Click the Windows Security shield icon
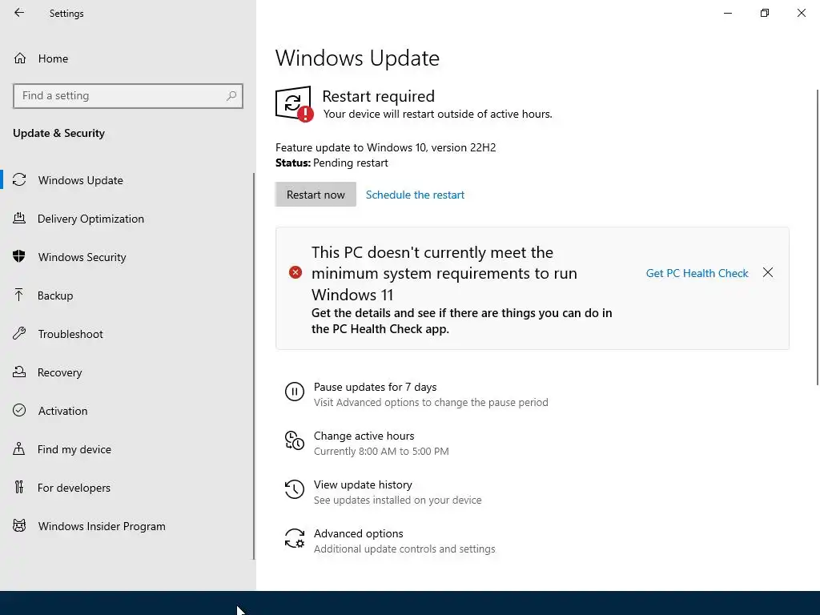This screenshot has width=820, height=615. [19, 256]
